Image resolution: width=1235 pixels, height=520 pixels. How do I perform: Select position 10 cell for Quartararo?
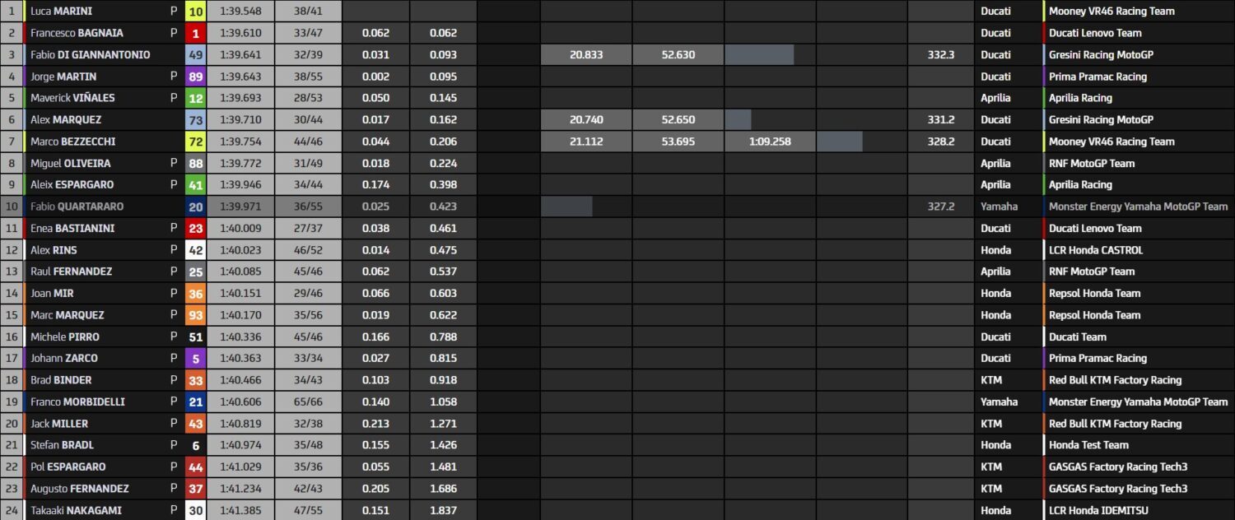click(x=12, y=207)
